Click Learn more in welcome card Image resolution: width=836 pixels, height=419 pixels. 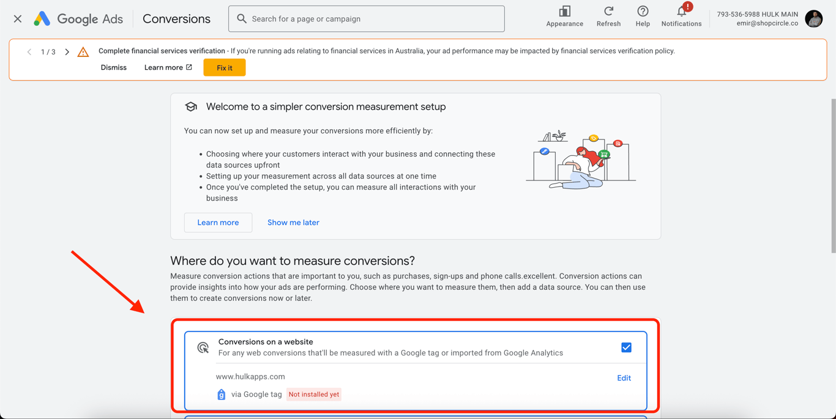pos(218,223)
